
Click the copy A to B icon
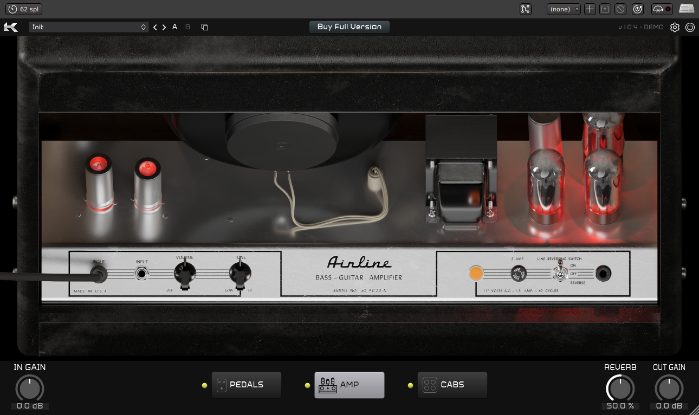click(x=204, y=27)
